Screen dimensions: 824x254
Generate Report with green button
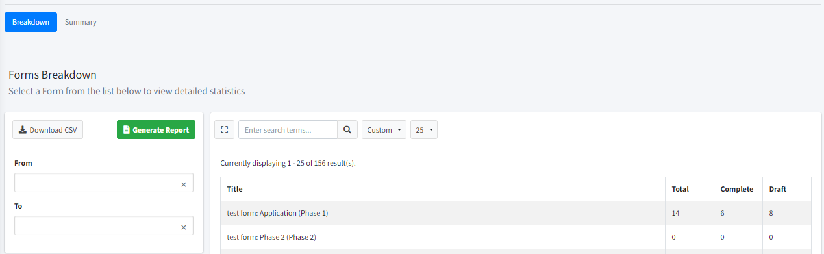[x=156, y=130]
